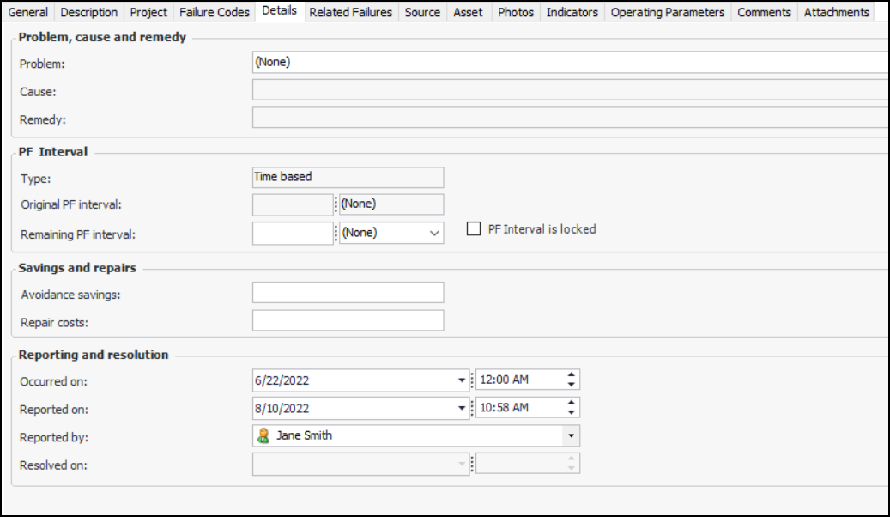Image resolution: width=890 pixels, height=517 pixels.
Task: Click the Problem field showing (None)
Action: 571,62
